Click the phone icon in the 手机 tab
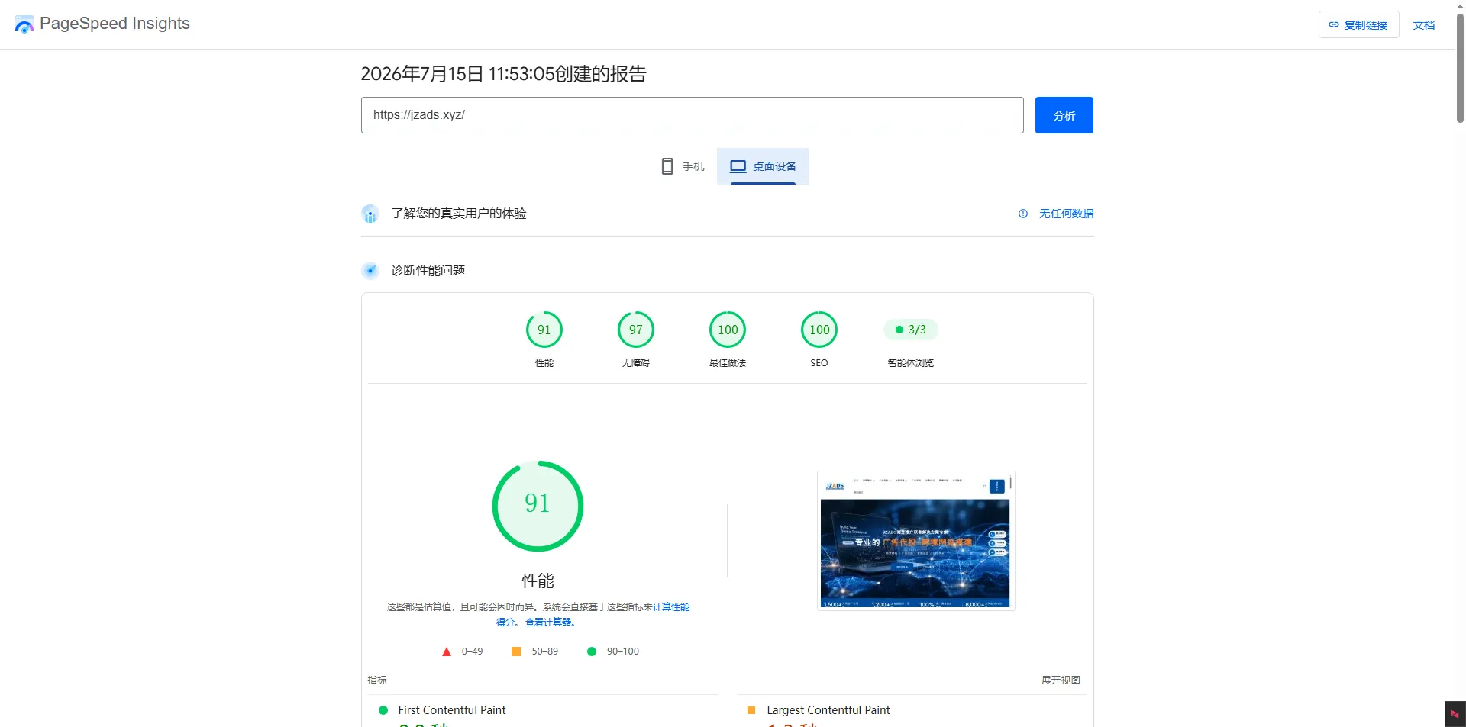The width and height of the screenshot is (1466, 727). [667, 166]
